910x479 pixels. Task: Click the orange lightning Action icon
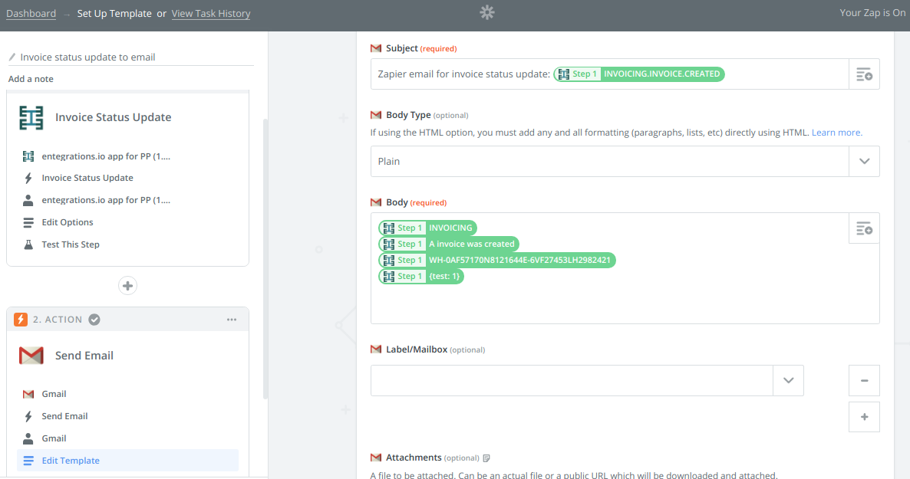(x=20, y=320)
